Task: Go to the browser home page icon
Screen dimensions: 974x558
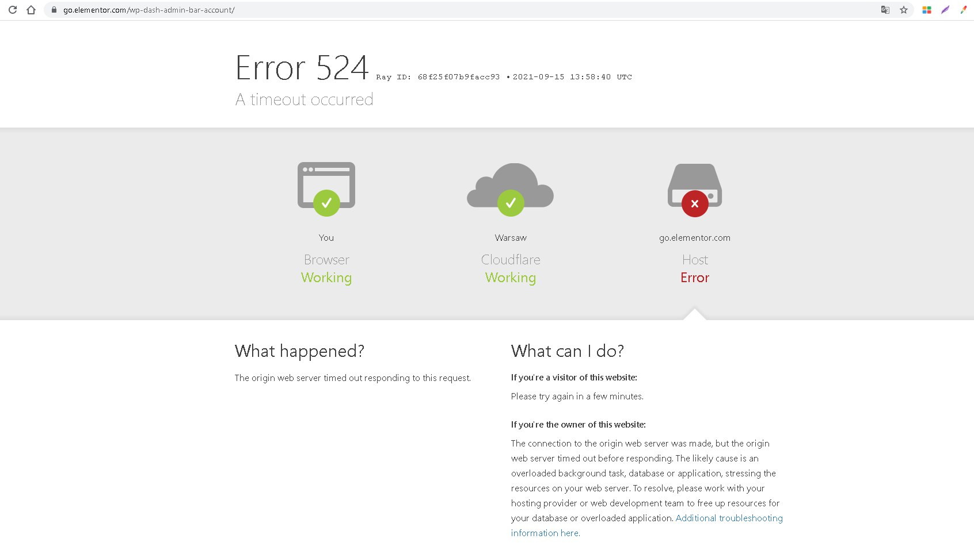Action: click(x=31, y=10)
